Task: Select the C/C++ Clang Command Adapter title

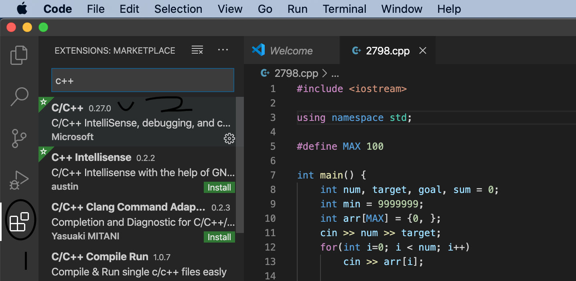Action: click(128, 207)
